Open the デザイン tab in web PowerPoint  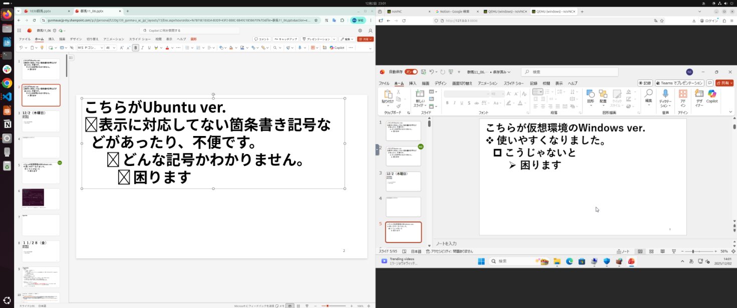[x=76, y=39]
